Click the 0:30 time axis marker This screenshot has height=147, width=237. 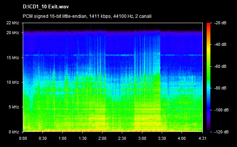pyautogui.click(x=43, y=138)
